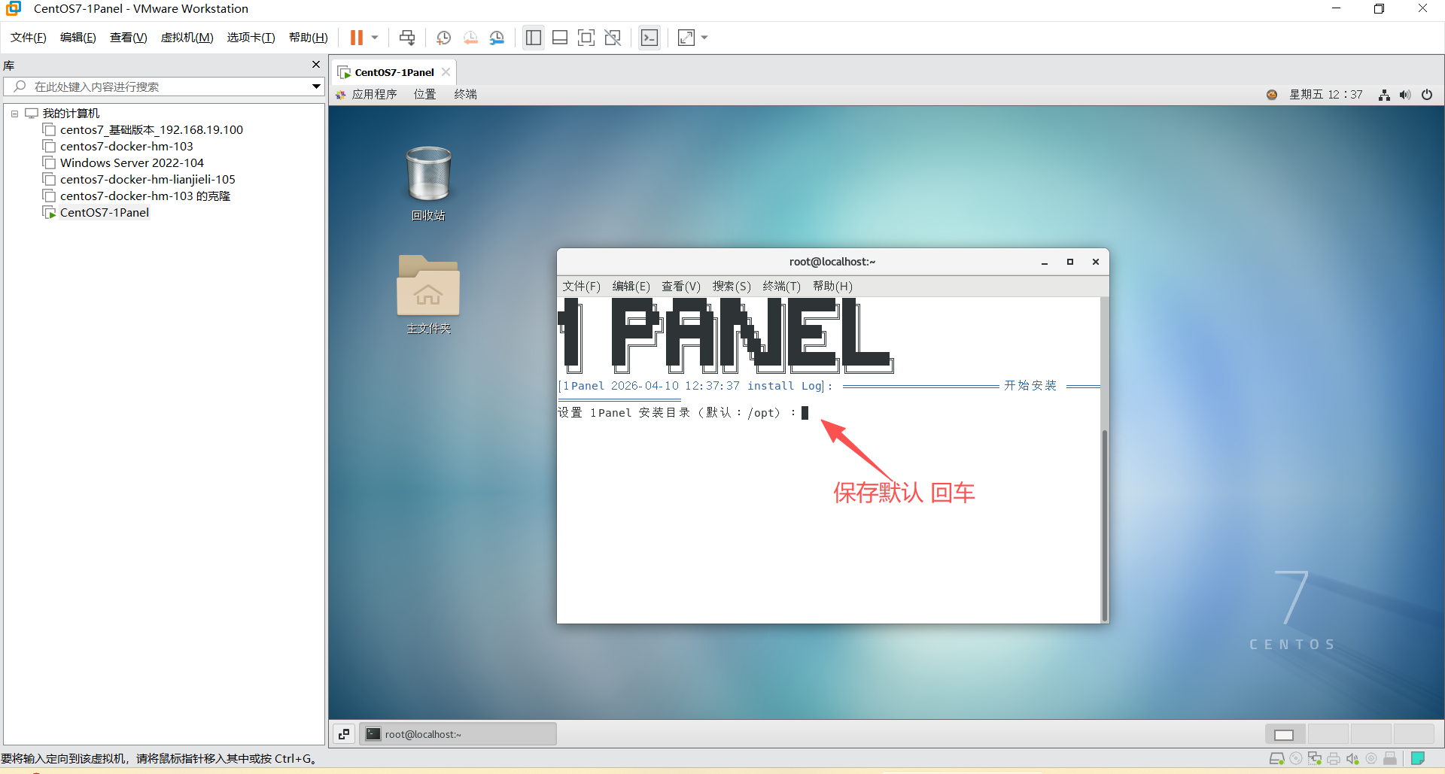Select the 回收站 trash desktop icon

(x=428, y=184)
